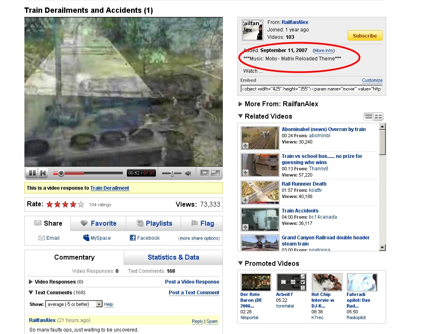Expand the 'More From: RailfanAlex' section

pos(241,104)
